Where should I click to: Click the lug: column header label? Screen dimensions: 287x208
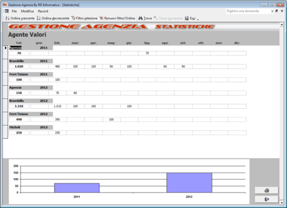pyautogui.click(x=147, y=43)
